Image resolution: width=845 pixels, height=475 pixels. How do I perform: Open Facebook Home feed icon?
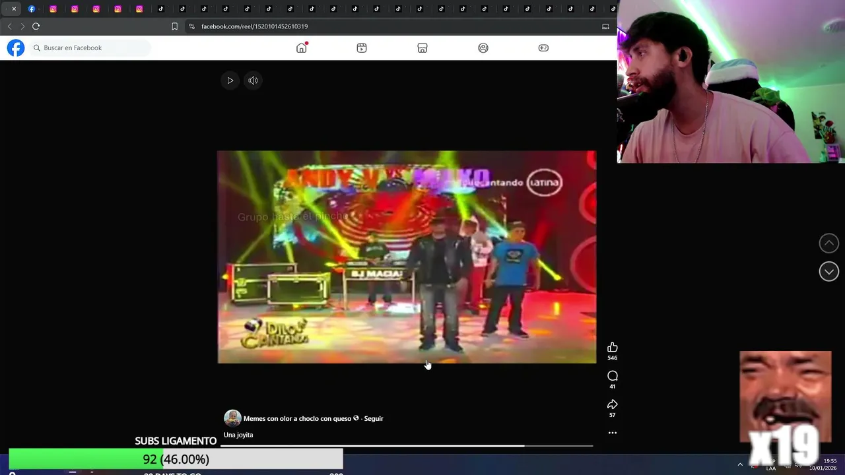[x=302, y=47]
